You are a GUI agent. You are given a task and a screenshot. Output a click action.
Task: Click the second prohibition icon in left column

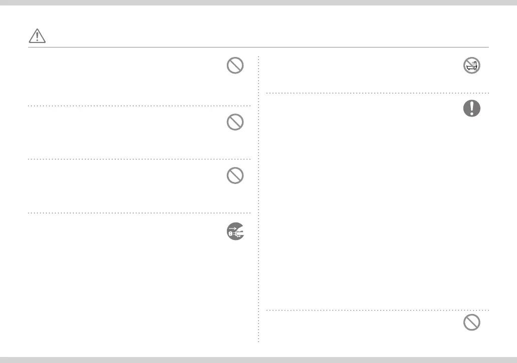point(235,122)
